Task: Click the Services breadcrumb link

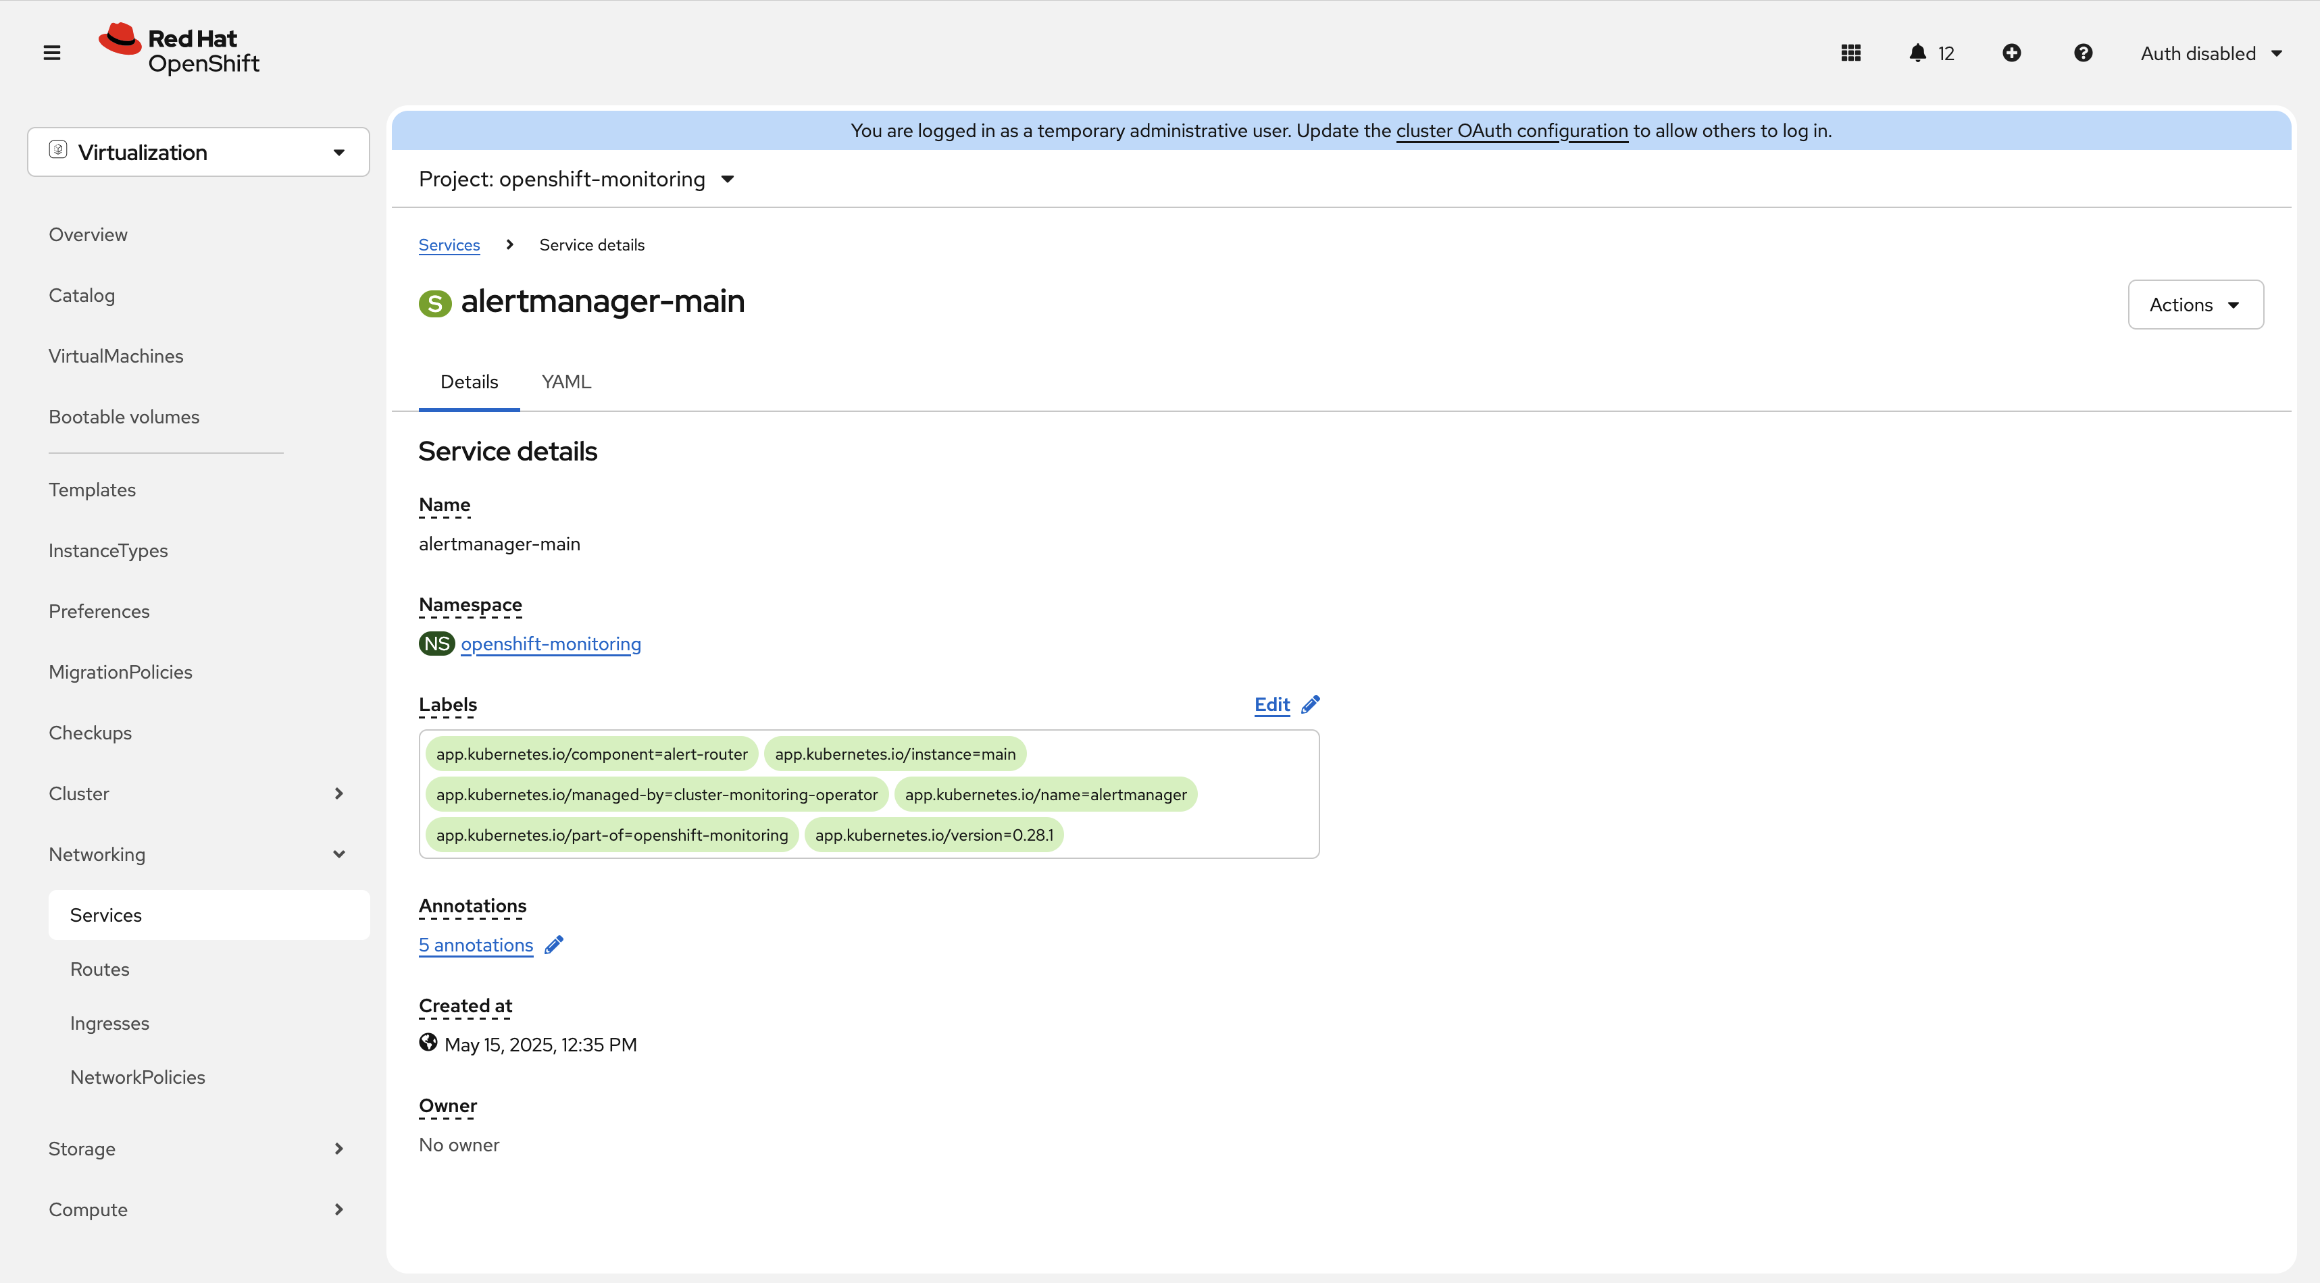Action: (449, 245)
